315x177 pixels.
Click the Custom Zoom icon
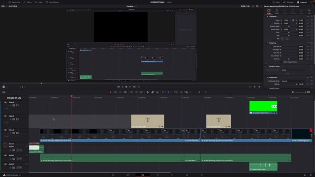click(x=186, y=92)
